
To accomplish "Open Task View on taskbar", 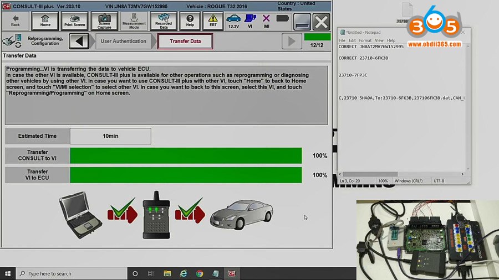I will (151, 273).
